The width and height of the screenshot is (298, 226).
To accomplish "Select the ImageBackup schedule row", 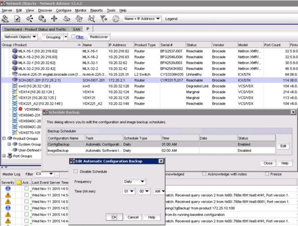I will (x=161, y=151).
